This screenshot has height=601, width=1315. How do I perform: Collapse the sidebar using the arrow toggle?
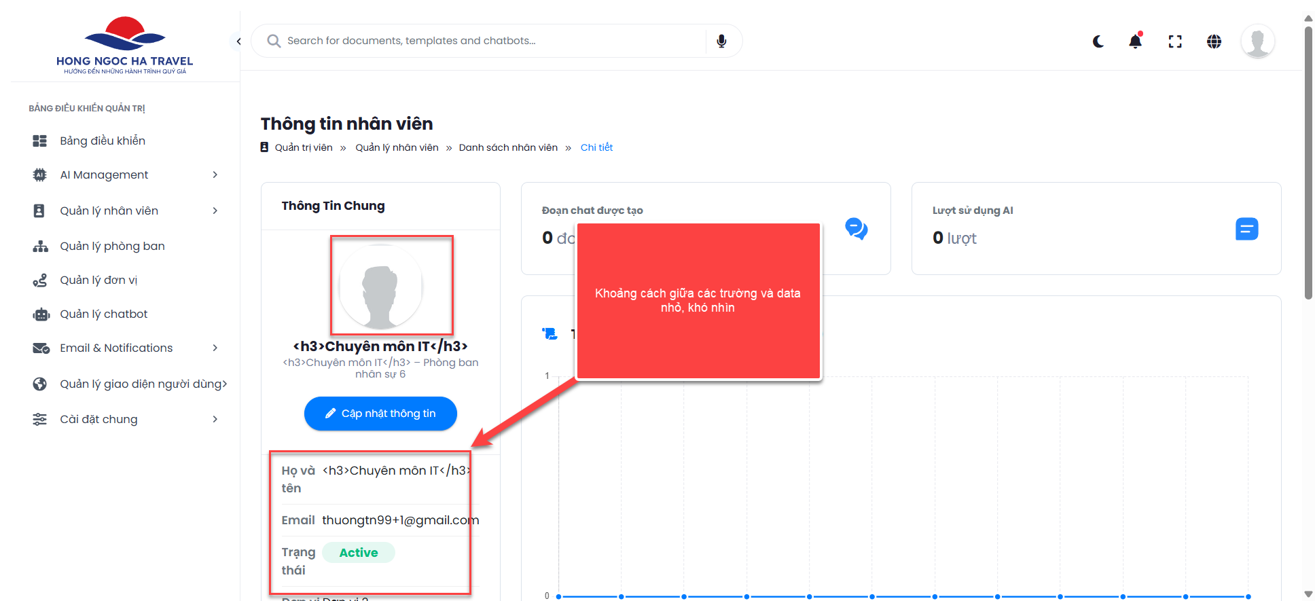(x=238, y=41)
